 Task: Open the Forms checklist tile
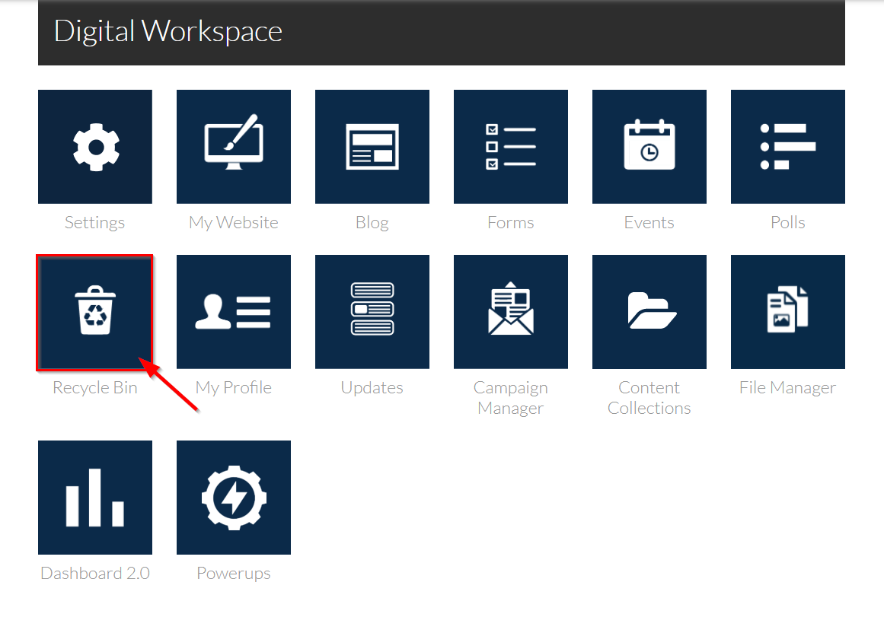click(x=511, y=146)
